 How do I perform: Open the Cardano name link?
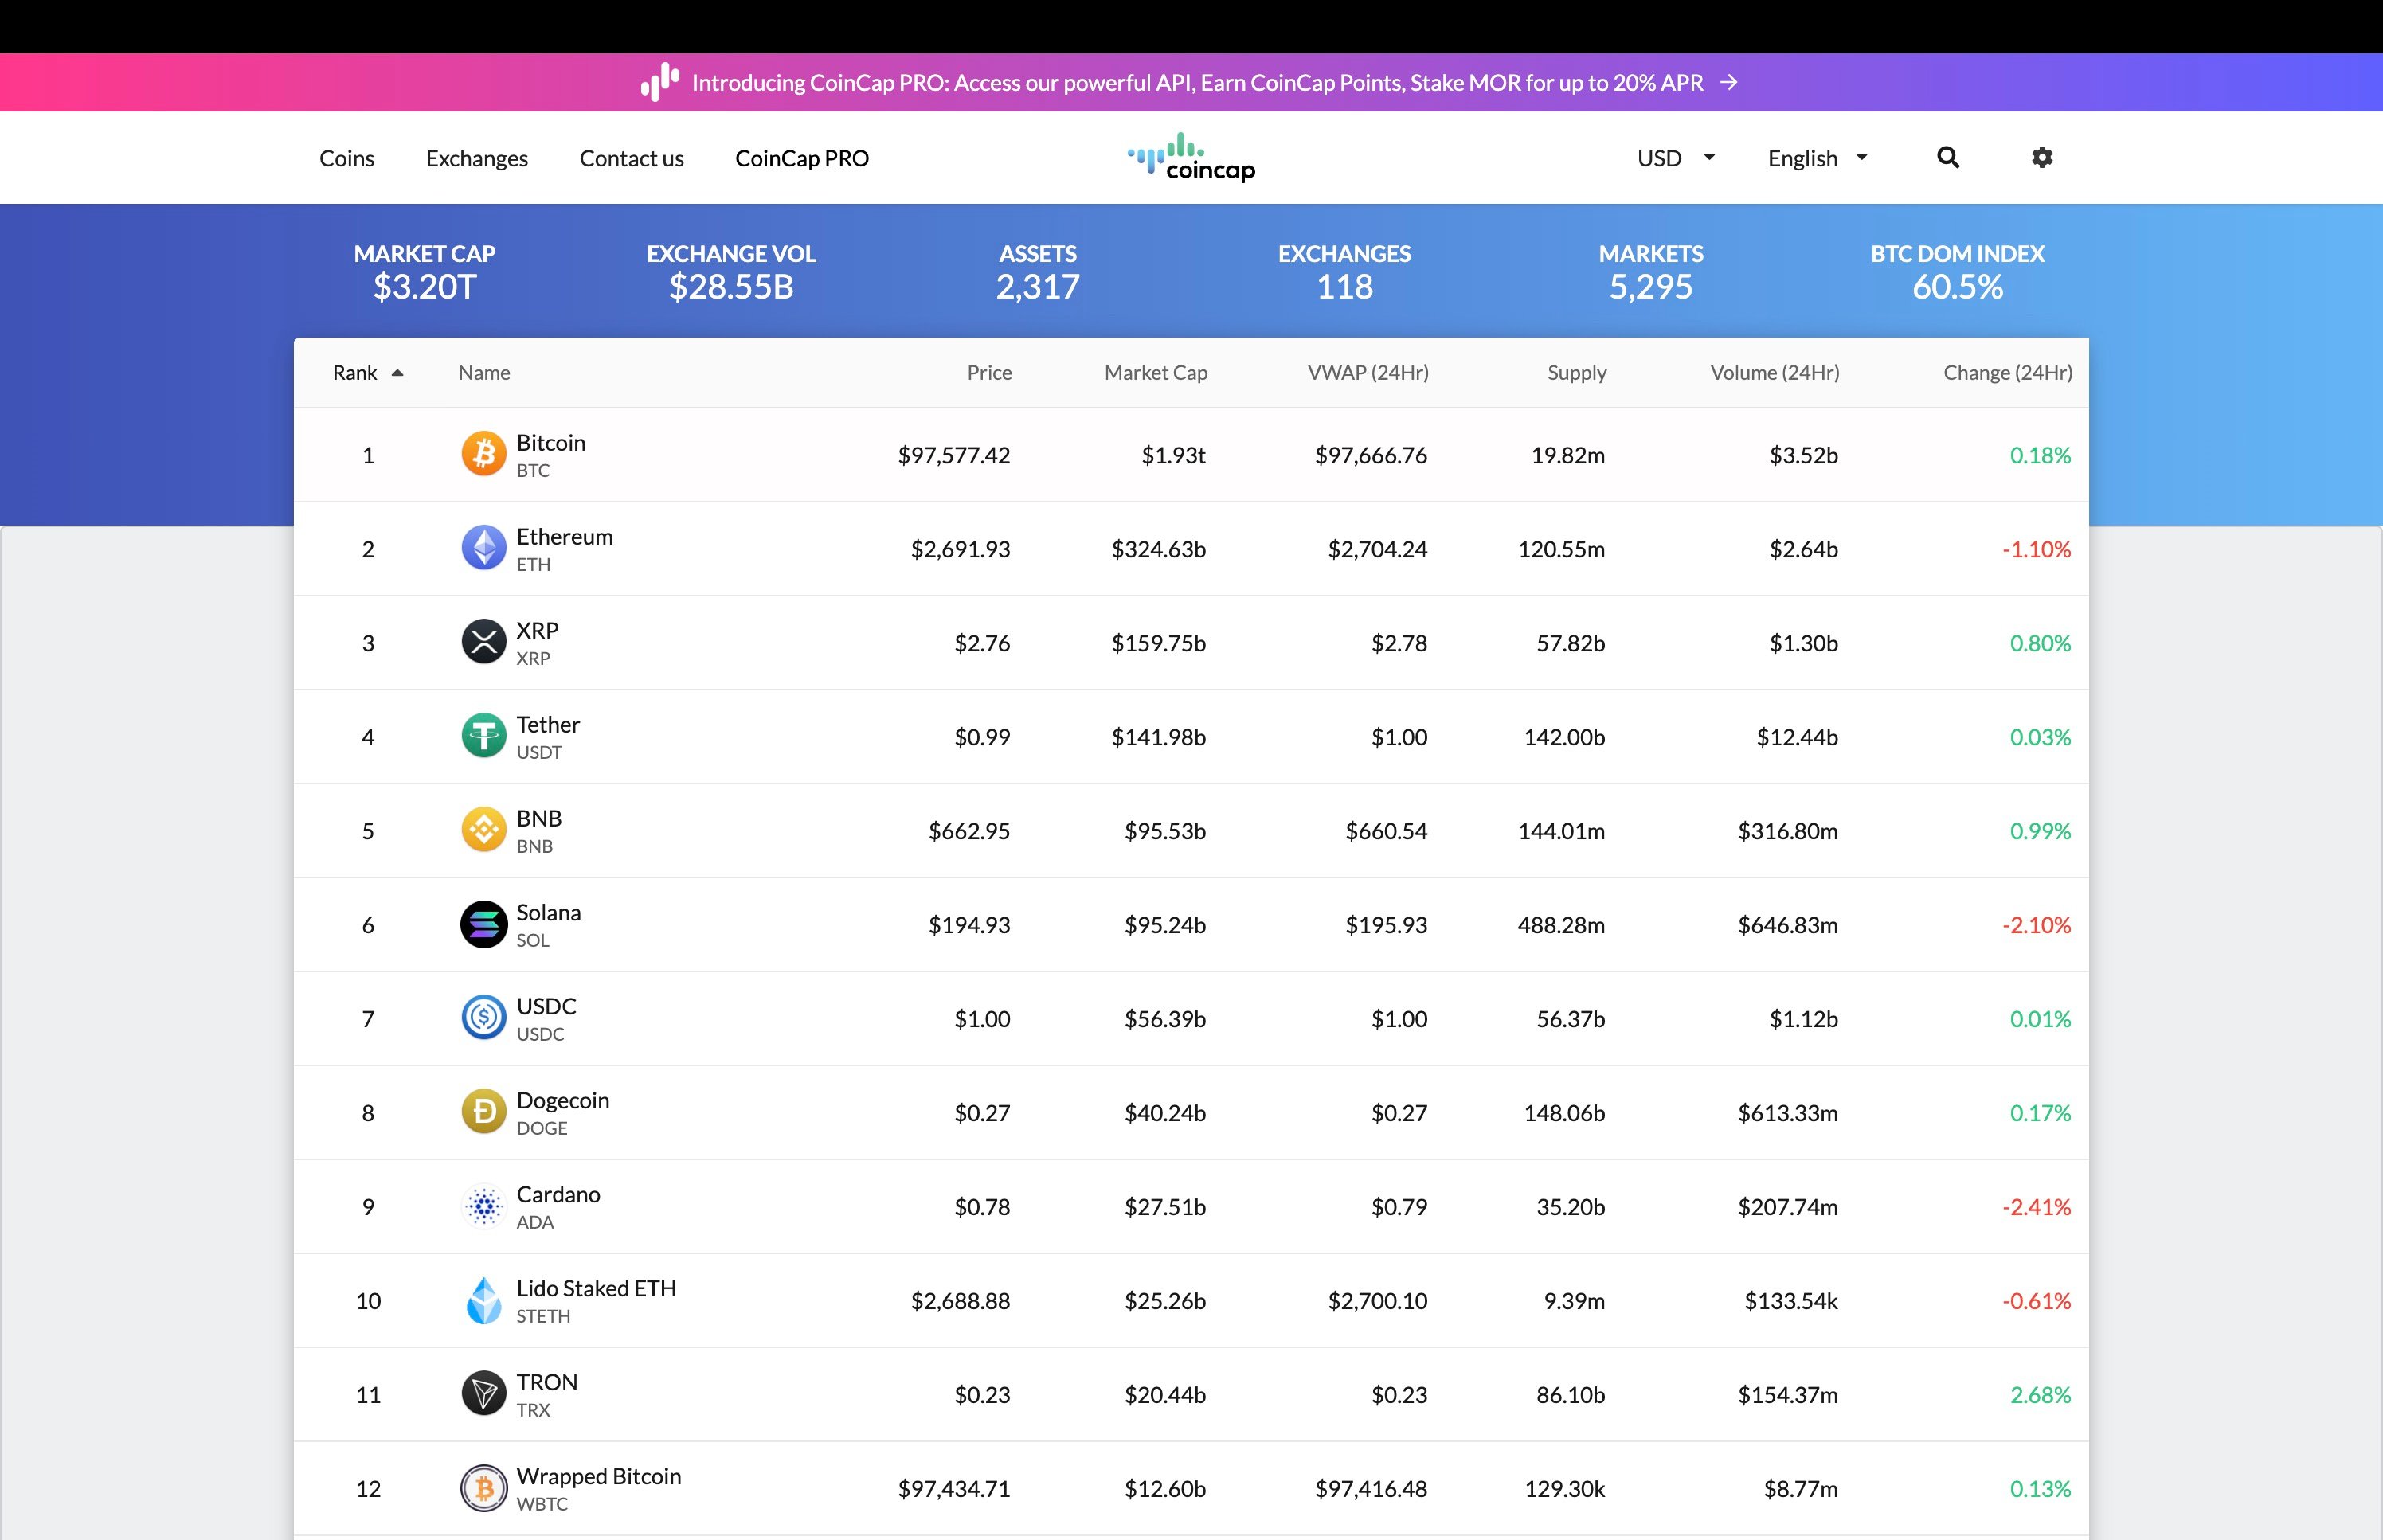[558, 1194]
